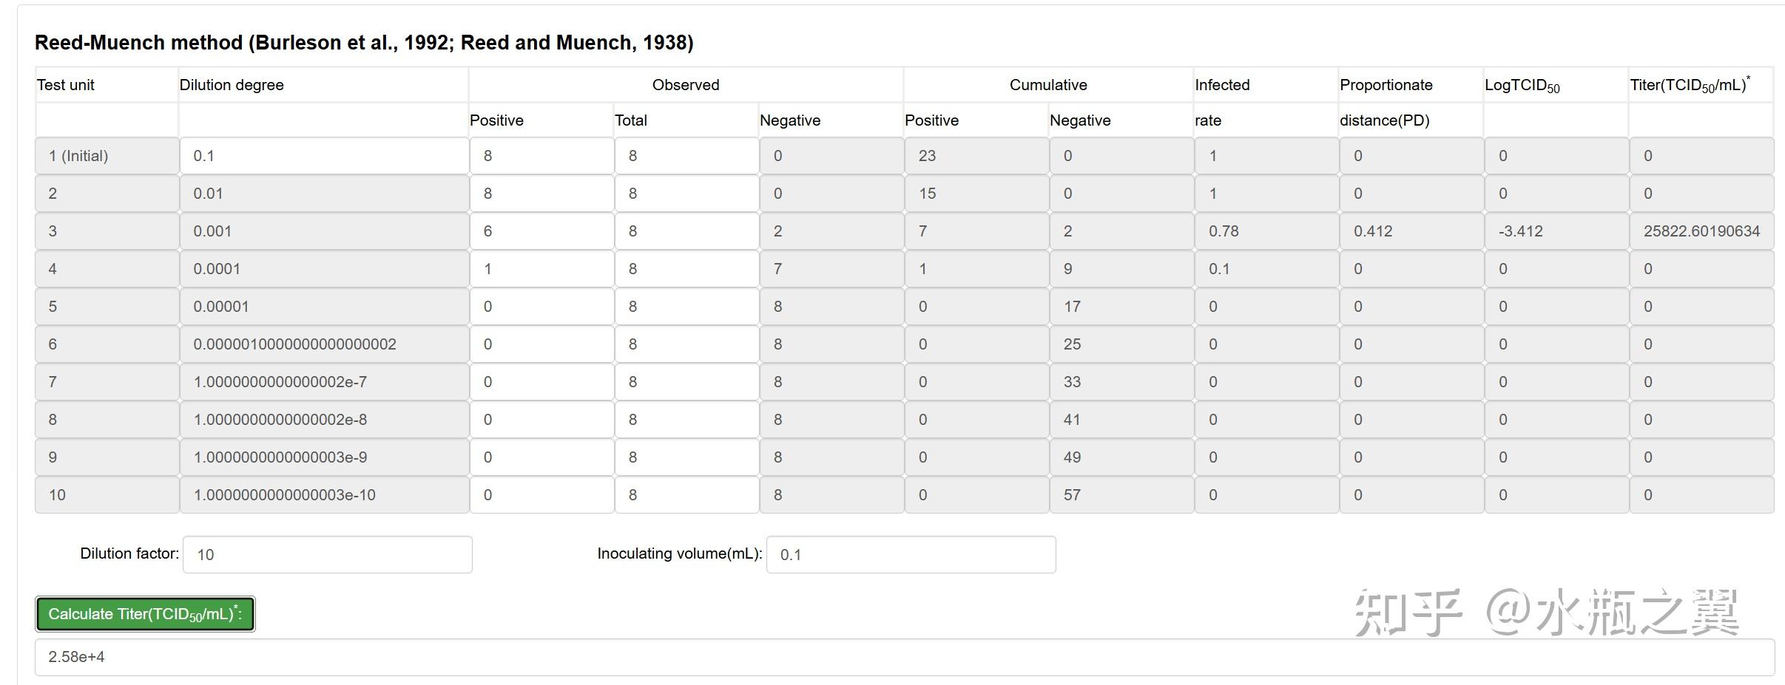The image size is (1785, 685).
Task: Click the Calculate Titer button
Action: (x=145, y=614)
